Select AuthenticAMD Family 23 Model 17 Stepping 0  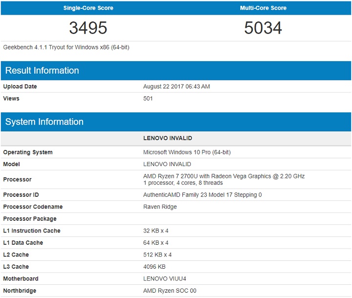coord(202,195)
